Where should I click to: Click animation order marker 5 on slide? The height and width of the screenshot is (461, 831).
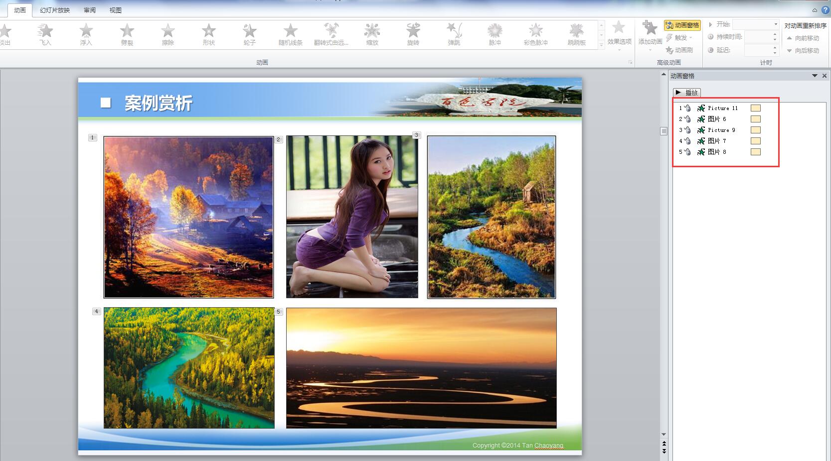279,312
